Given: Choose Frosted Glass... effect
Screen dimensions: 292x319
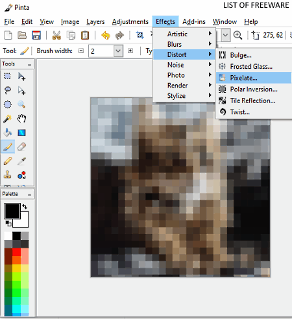Looking at the screenshot, I should (x=254, y=66).
